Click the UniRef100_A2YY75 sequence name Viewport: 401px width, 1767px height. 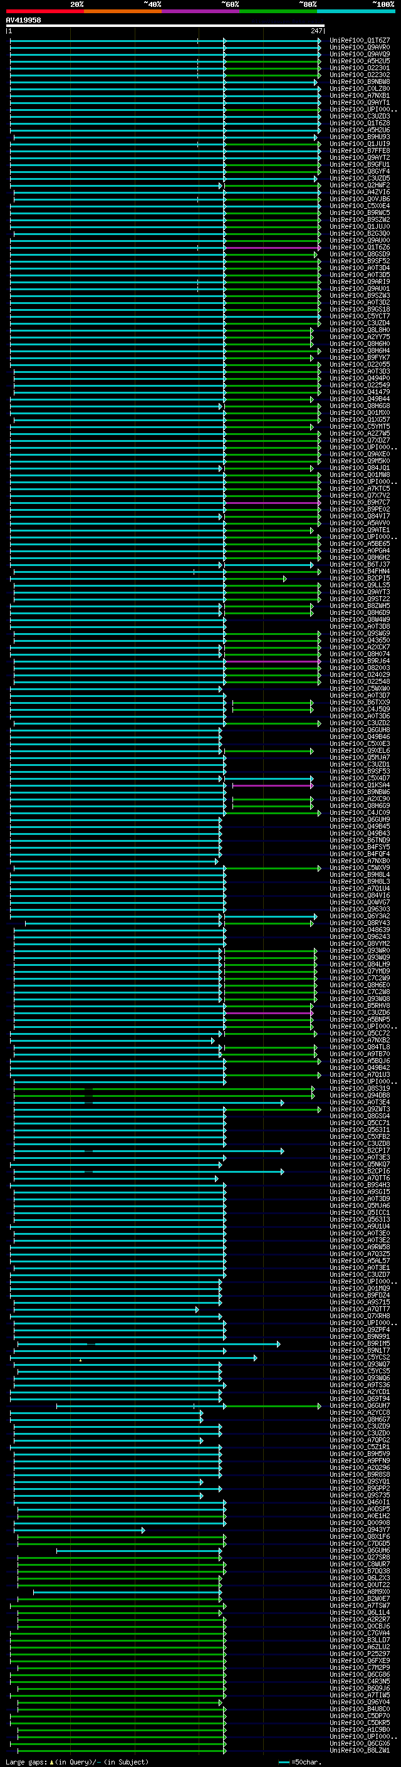pyautogui.click(x=359, y=337)
